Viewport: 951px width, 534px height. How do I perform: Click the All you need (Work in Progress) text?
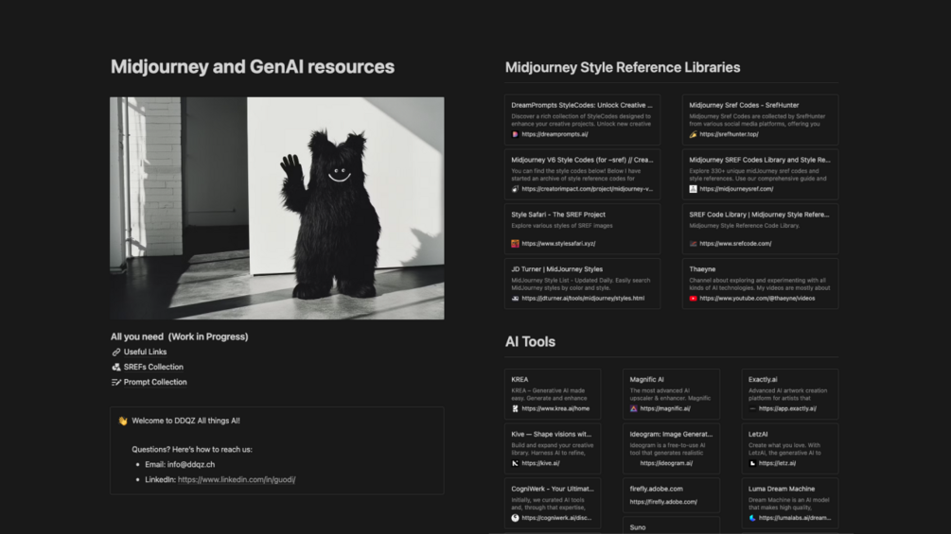coord(179,336)
